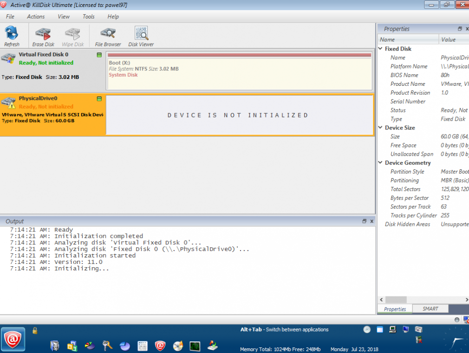
Task: Select the Bytes per Sector property row
Action: click(x=423, y=198)
